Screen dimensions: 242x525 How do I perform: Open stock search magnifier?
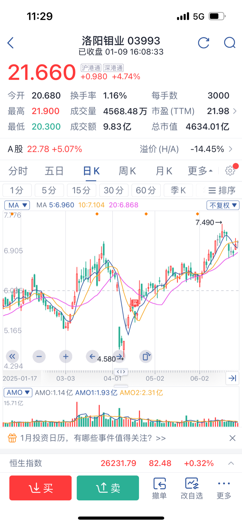tap(229, 43)
